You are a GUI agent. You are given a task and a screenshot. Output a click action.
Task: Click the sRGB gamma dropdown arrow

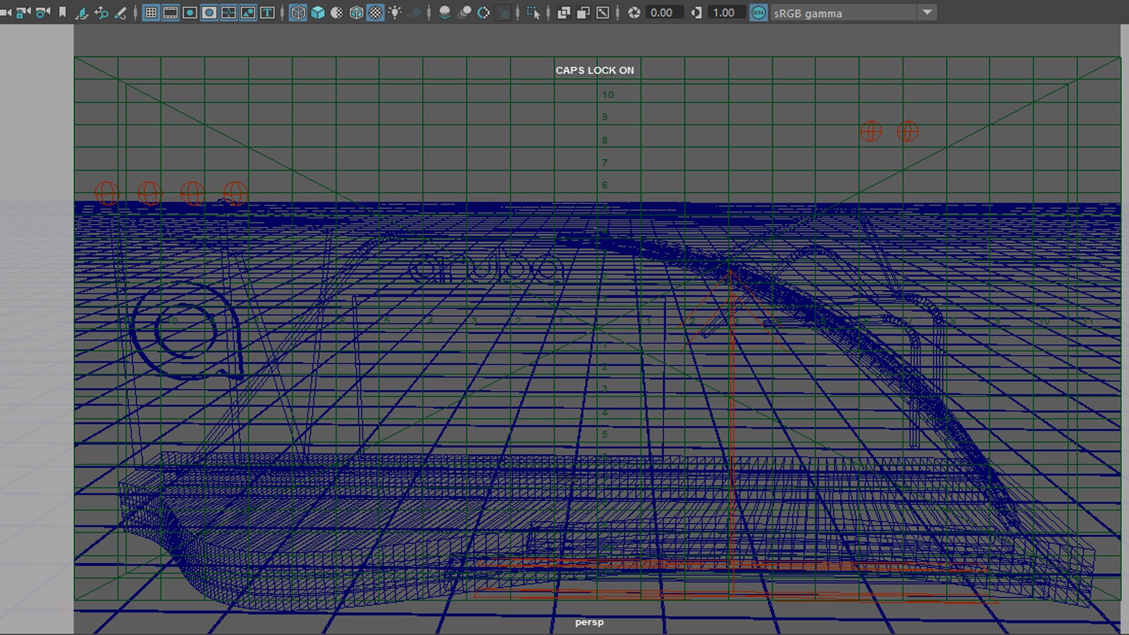pos(927,12)
